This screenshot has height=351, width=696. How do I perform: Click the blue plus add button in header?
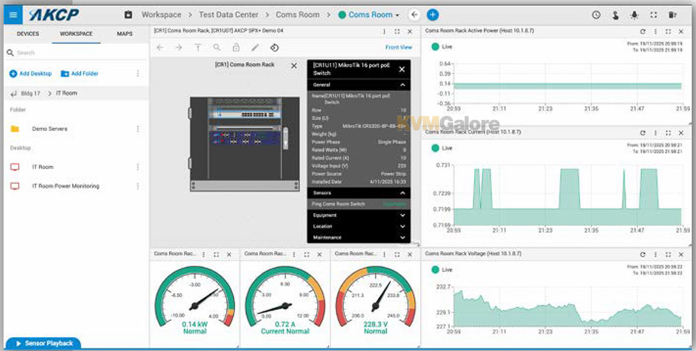[432, 15]
